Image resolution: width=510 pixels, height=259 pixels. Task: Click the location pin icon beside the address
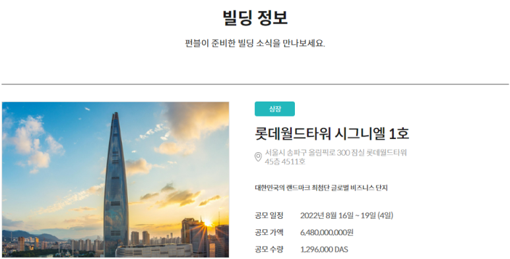click(x=258, y=157)
